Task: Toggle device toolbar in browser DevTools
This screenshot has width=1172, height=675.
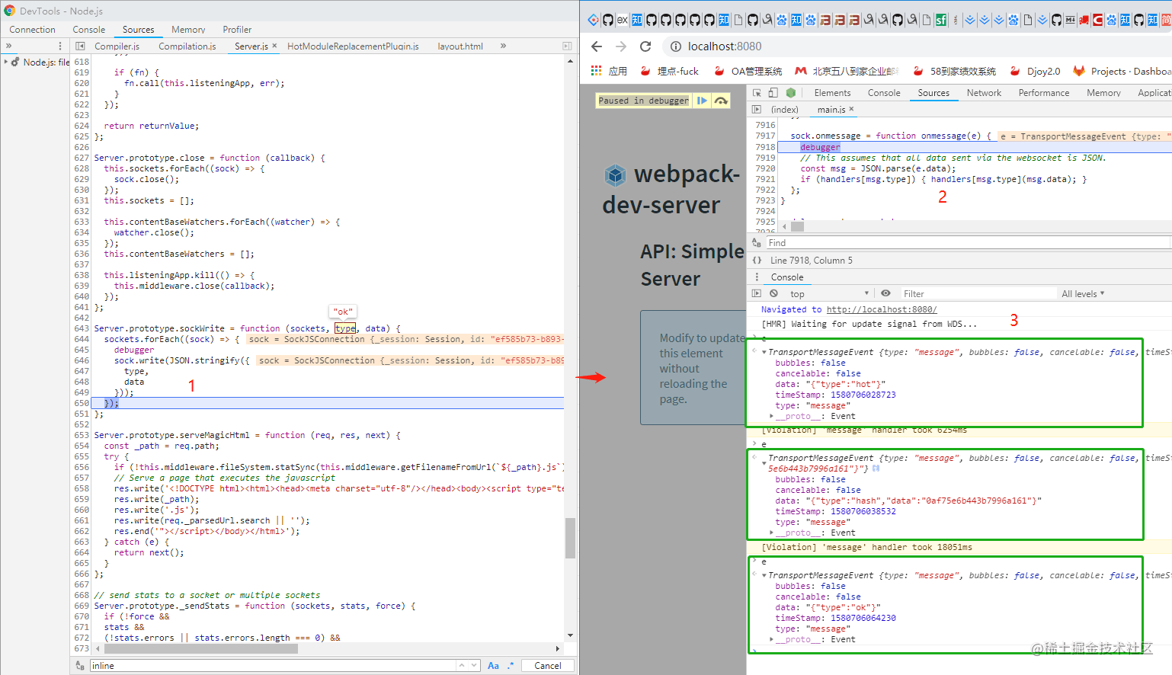Action: coord(773,93)
